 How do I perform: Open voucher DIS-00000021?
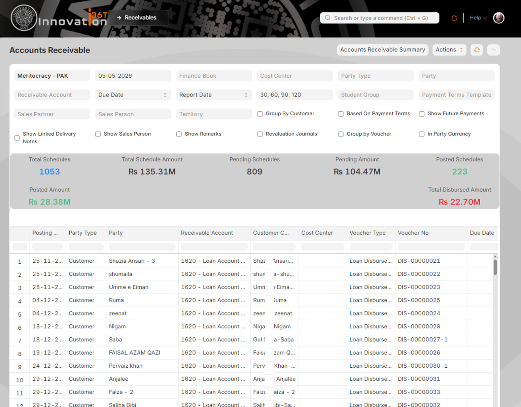coord(419,261)
